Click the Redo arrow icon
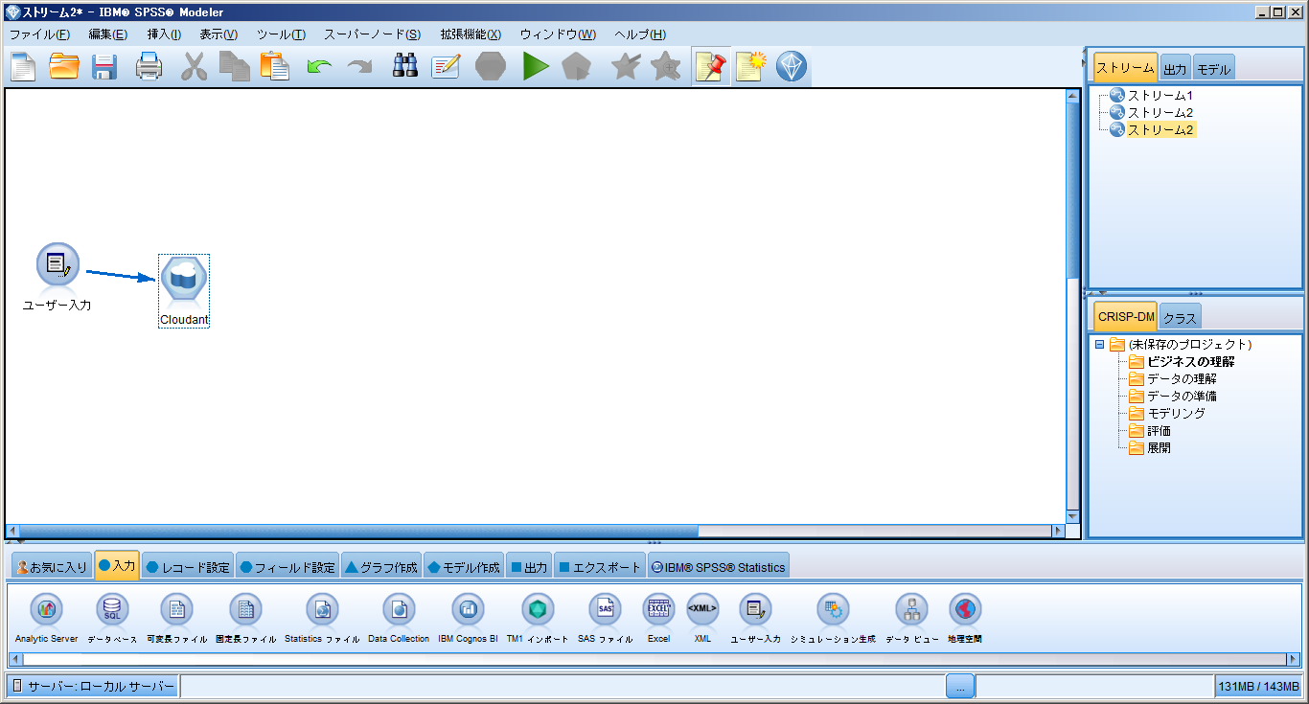Screen dimensions: 1309x704 click(359, 67)
